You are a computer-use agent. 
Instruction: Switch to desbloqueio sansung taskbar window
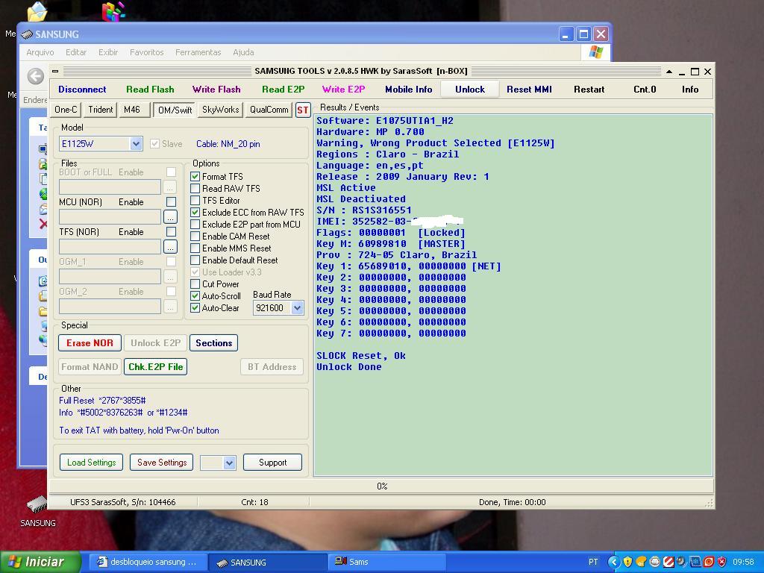coord(148,562)
